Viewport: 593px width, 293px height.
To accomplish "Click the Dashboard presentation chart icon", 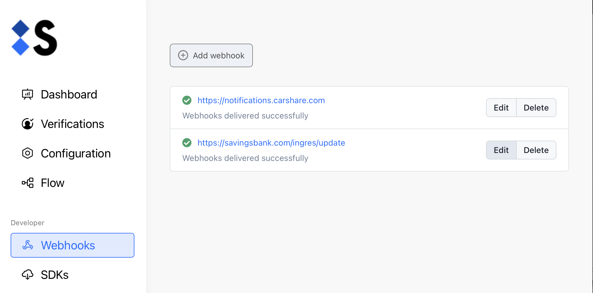I will [27, 94].
